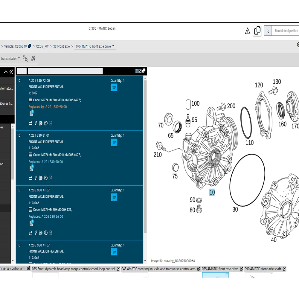
Task: Click the short position filter field above parts list
Action: 22,71
